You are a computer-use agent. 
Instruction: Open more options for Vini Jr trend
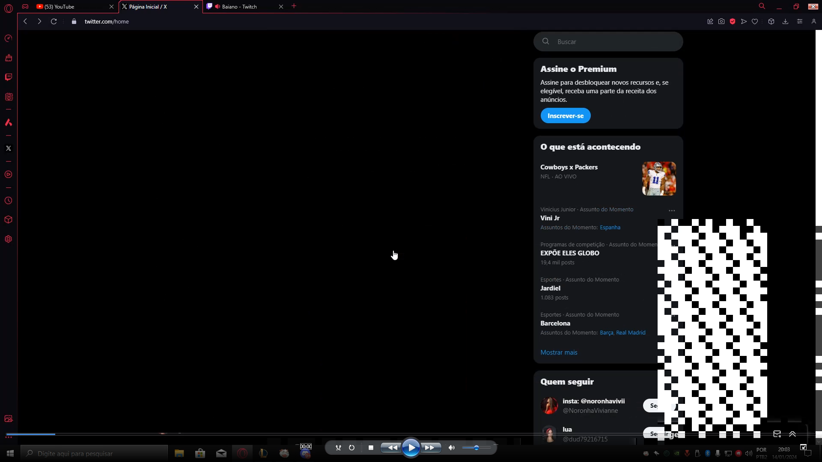[x=672, y=210]
